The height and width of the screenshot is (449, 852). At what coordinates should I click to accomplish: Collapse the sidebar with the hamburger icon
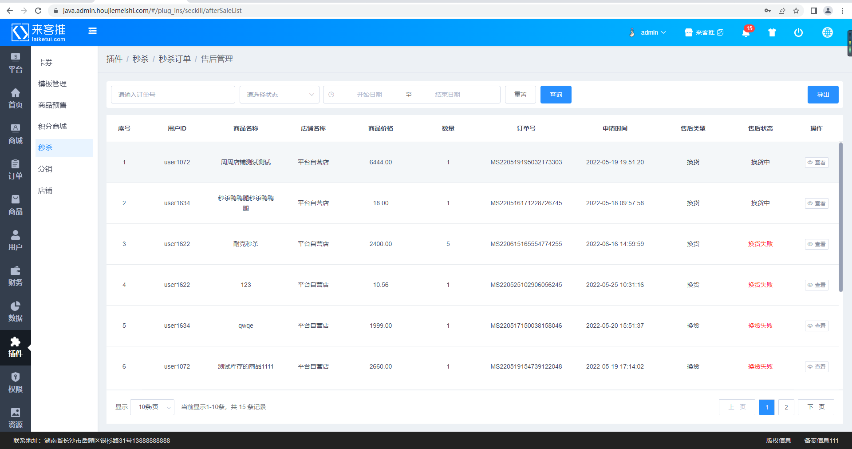point(92,31)
